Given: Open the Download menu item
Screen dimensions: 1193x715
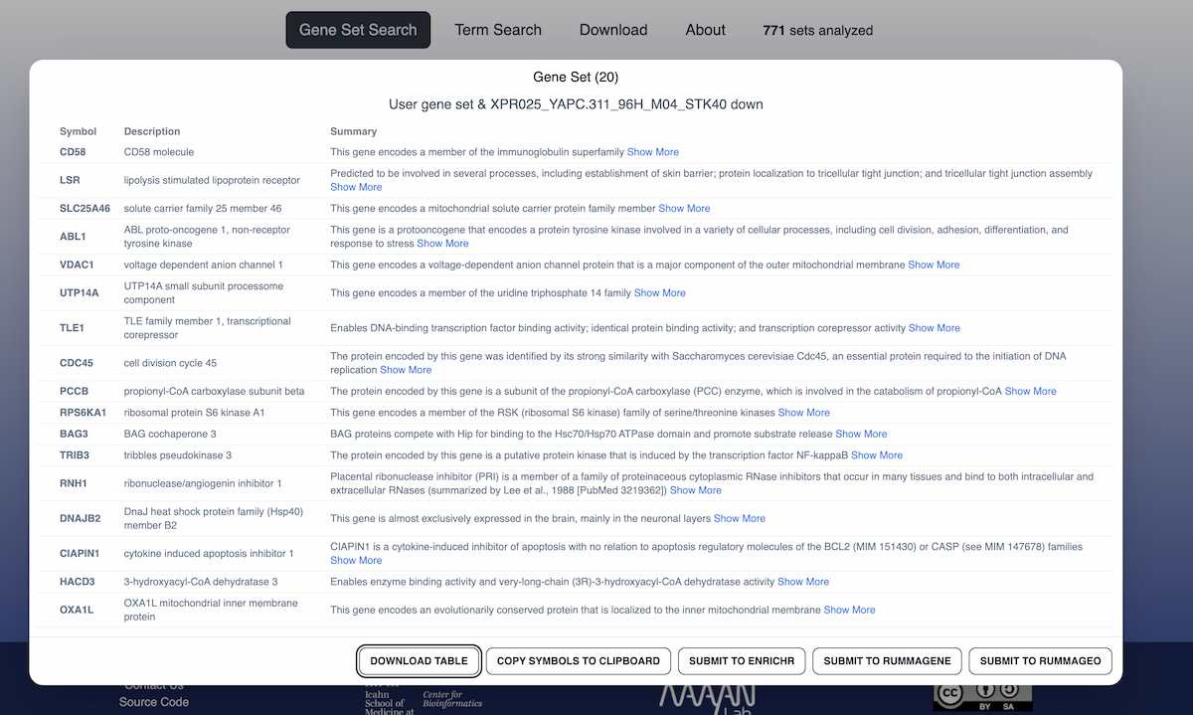Looking at the screenshot, I should click(613, 30).
